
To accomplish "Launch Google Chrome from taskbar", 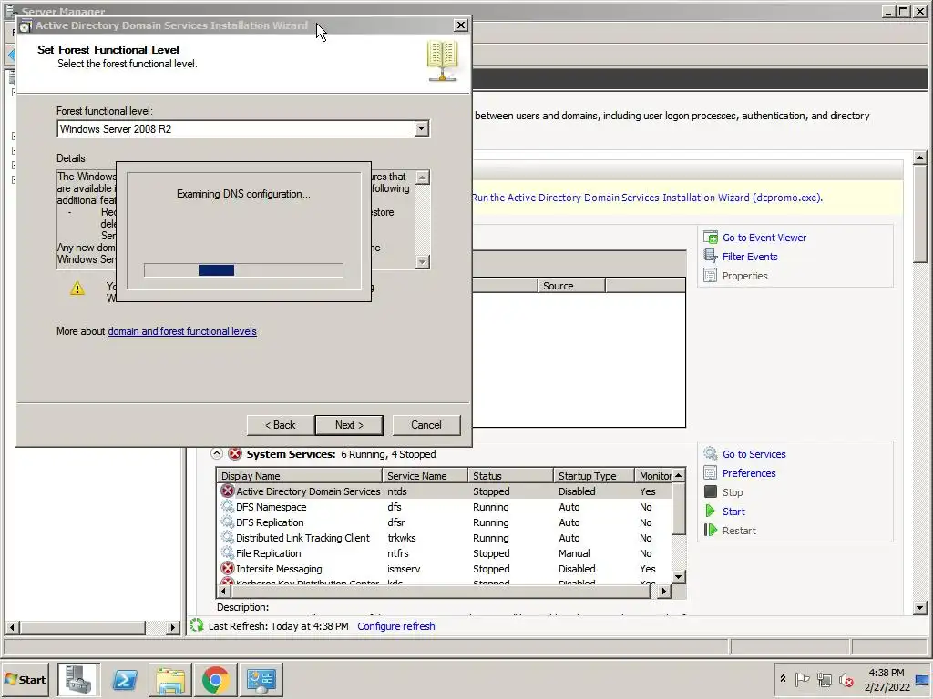I will coord(215,679).
